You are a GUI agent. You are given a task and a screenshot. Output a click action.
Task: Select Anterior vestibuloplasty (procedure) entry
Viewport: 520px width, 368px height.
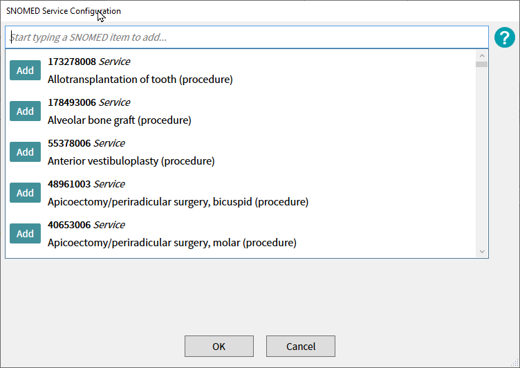pyautogui.click(x=131, y=161)
